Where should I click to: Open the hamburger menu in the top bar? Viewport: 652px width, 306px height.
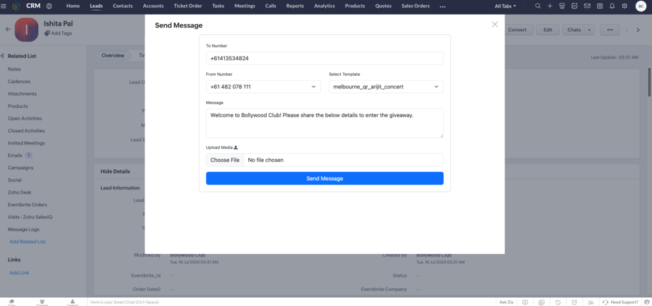[x=4, y=6]
